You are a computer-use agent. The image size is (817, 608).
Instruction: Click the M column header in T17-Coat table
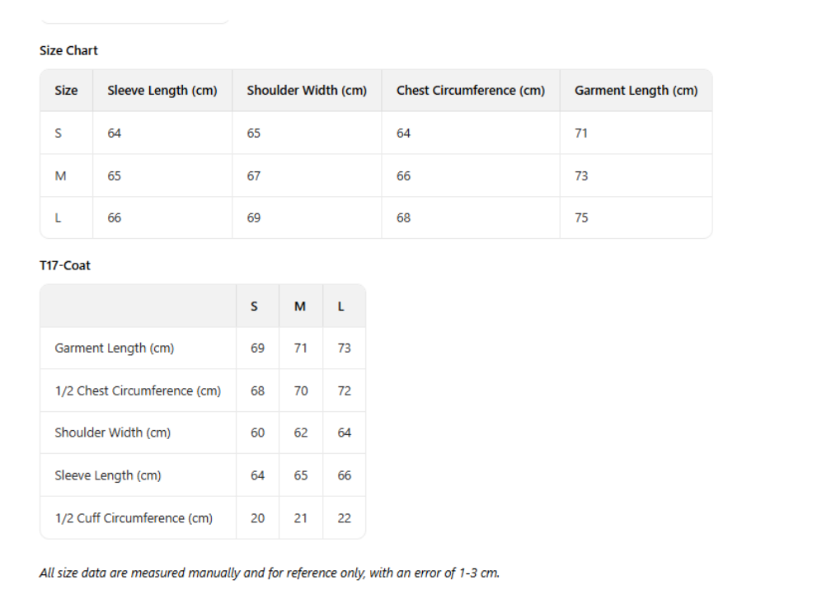click(300, 306)
